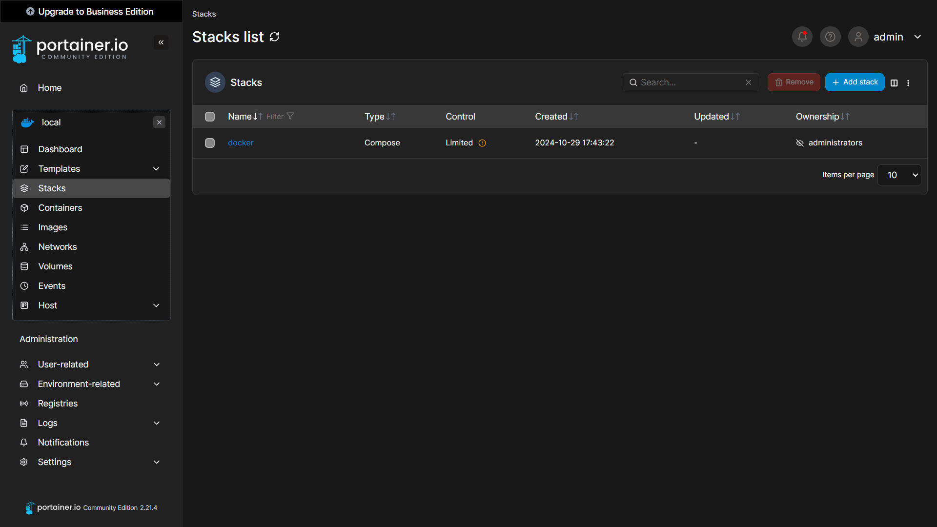The image size is (937, 527).
Task: Clear search with the X icon
Action: point(748,82)
